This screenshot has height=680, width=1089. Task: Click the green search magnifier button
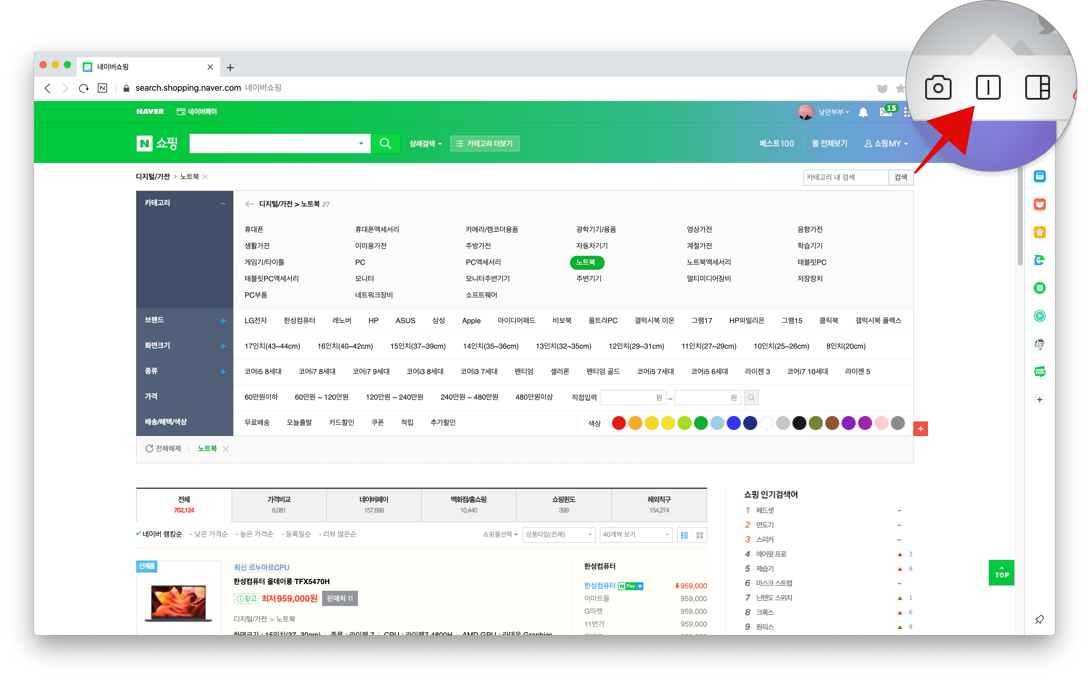tap(385, 144)
